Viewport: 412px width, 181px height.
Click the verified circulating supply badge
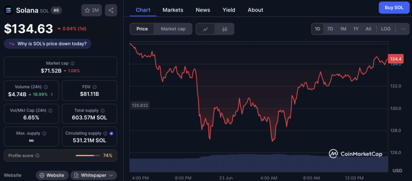pyautogui.click(x=111, y=133)
